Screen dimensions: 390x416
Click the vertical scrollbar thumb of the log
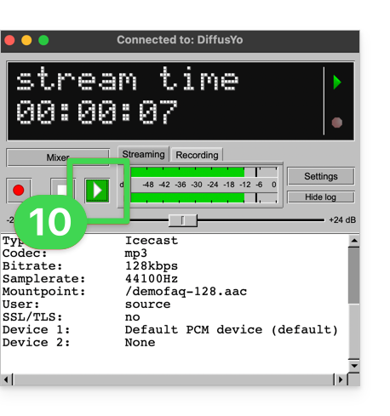354,275
